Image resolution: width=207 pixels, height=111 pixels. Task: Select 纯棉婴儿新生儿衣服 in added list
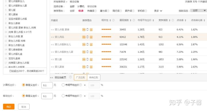[19, 63]
